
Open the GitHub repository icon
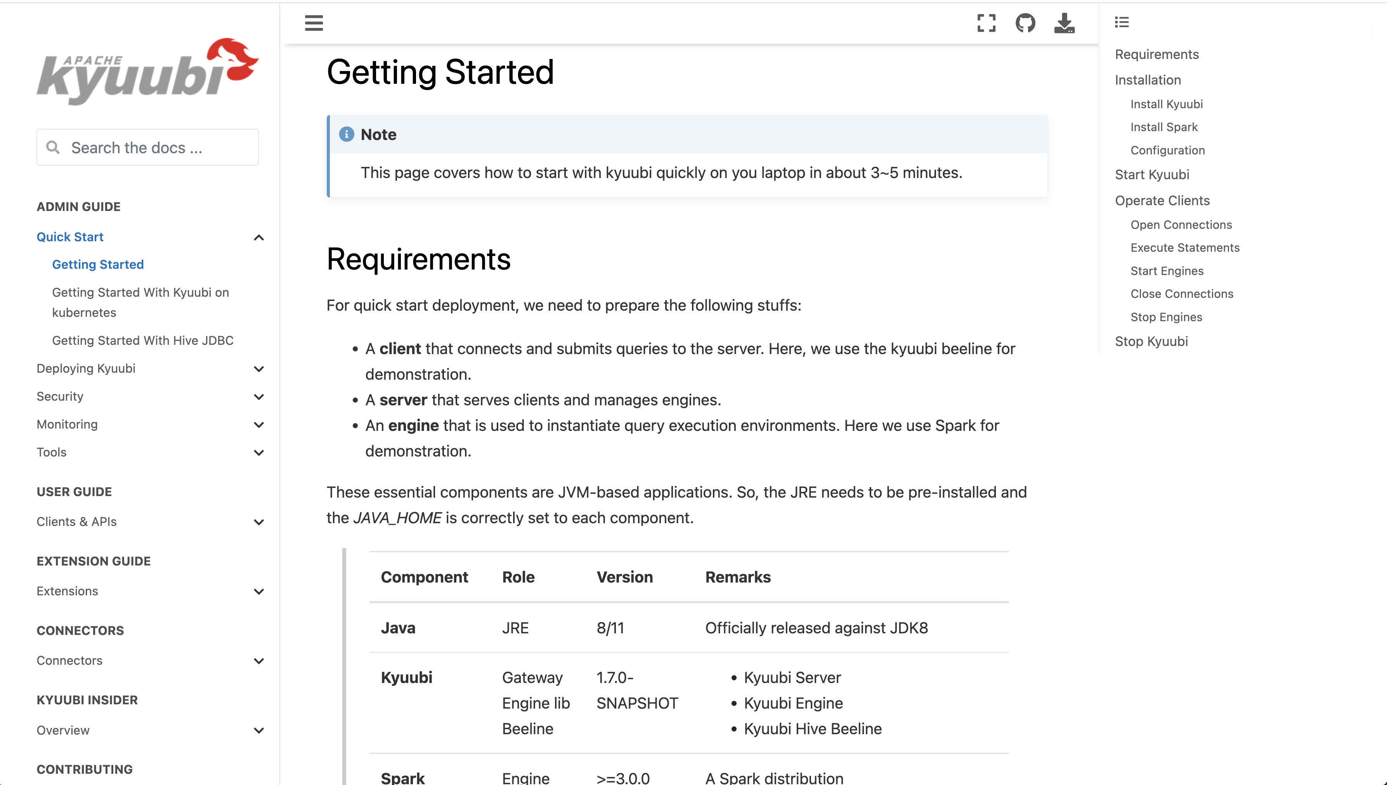point(1025,23)
